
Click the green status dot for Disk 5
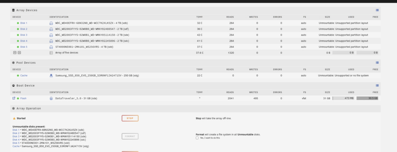[18, 47]
